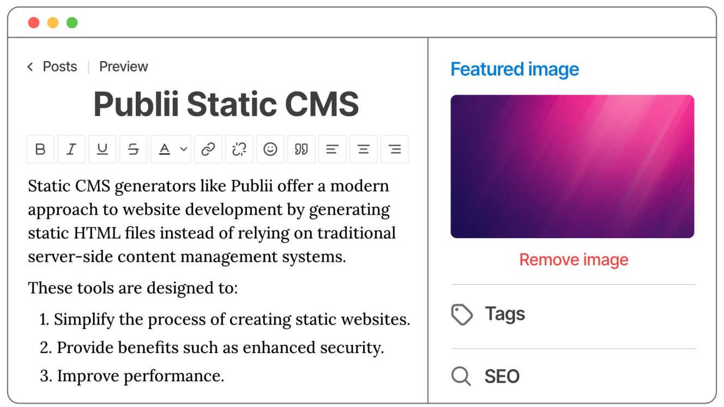
Task: Click the Publii Static CMS title field
Action: tap(226, 104)
